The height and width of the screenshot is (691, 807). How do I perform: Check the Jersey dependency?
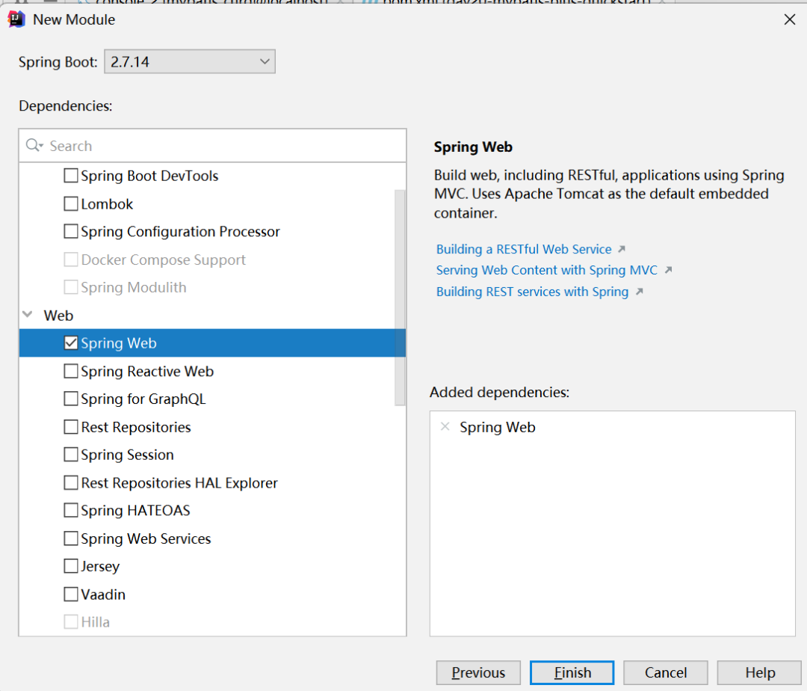point(71,566)
